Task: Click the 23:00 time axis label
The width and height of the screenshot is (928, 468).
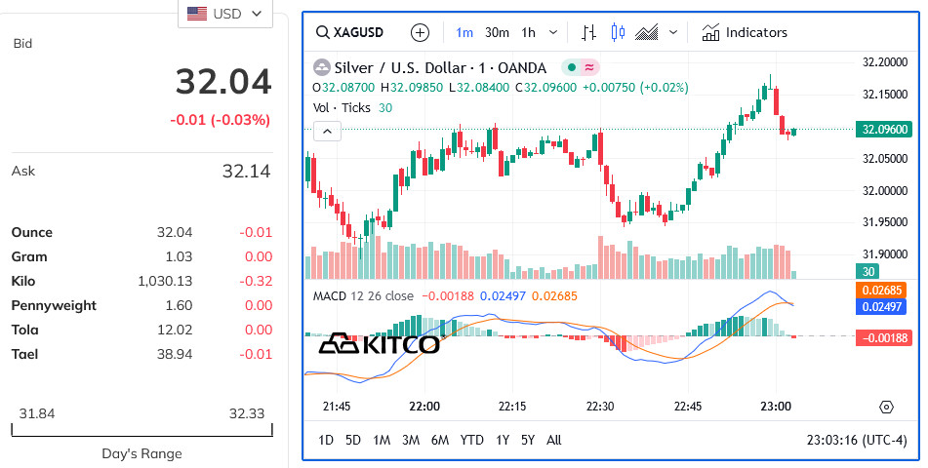Action: coord(776,407)
